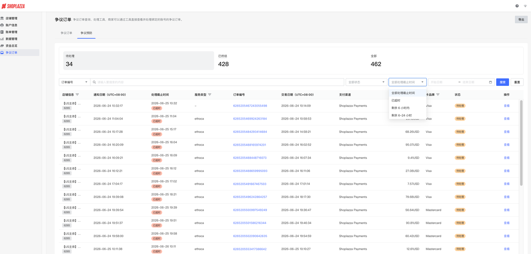Image resolution: width=531 pixels, height=254 pixels.
Task: Open order link 6265205488659995093
Action: (x=250, y=171)
